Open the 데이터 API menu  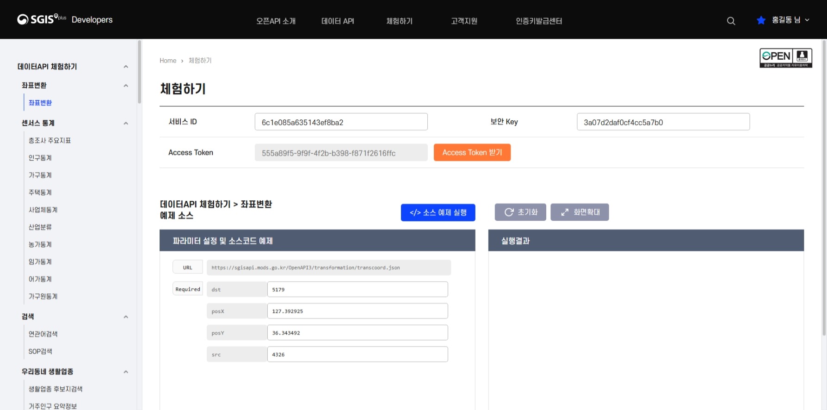338,21
